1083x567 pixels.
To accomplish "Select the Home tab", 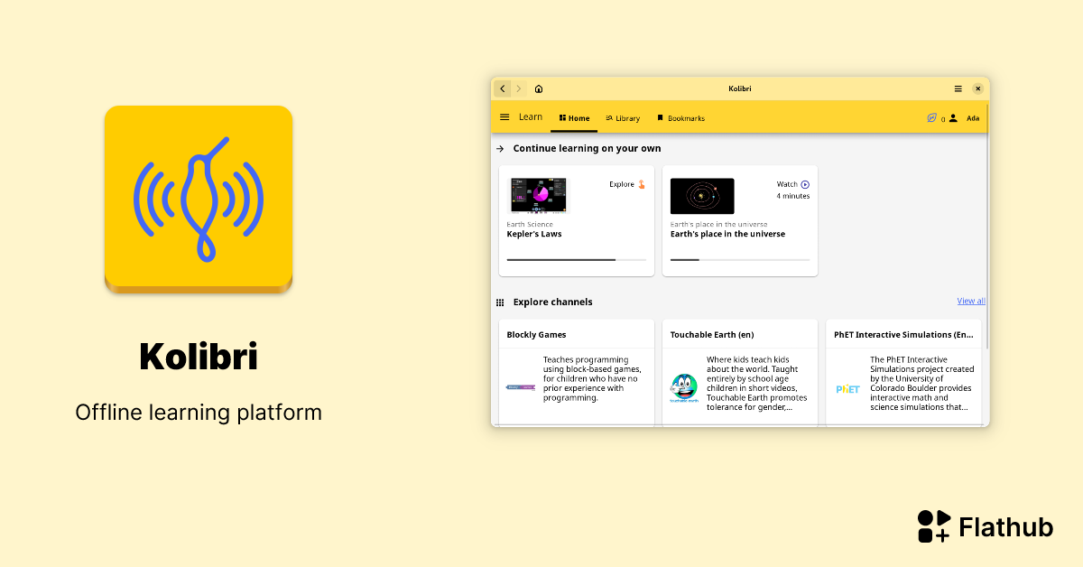I will (x=574, y=117).
